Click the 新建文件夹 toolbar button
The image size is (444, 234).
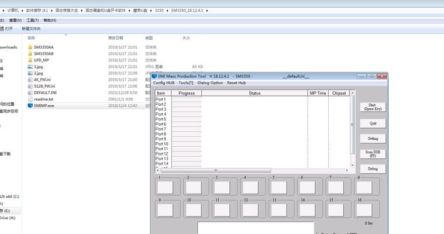tap(31, 29)
